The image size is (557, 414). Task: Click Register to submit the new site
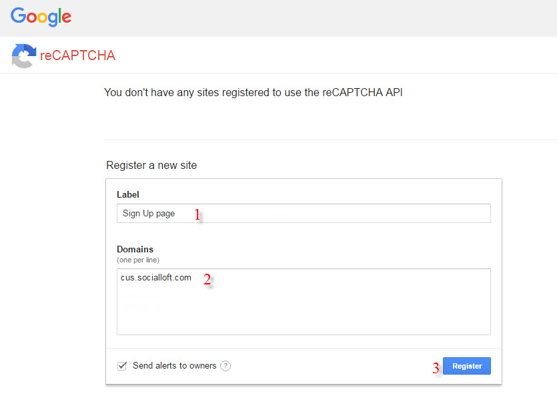(x=466, y=366)
